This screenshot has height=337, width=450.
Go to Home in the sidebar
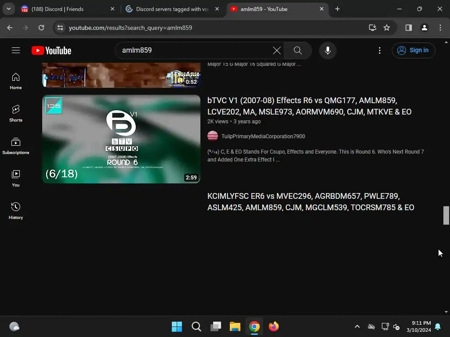16,81
